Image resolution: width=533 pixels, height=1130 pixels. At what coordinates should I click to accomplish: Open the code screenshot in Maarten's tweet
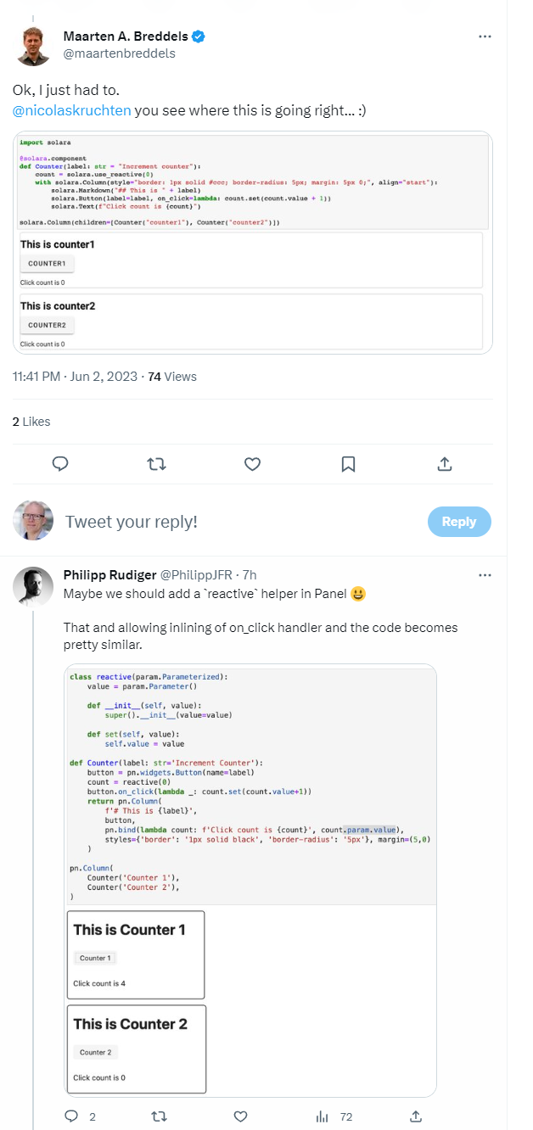(x=251, y=242)
